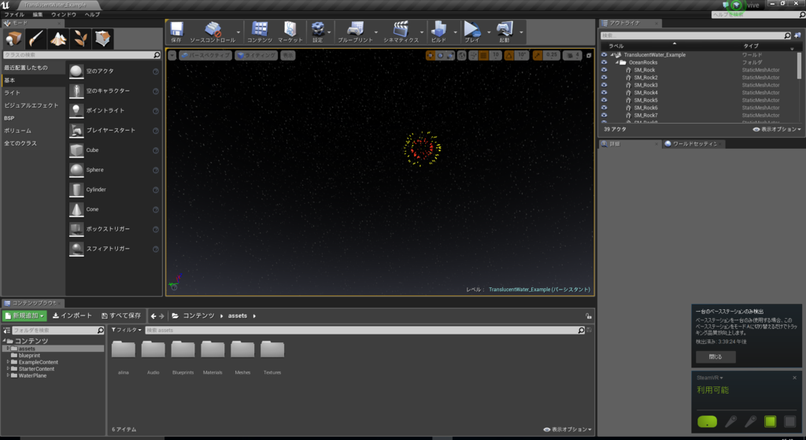Click the SteamVR headset status icon

click(x=707, y=421)
